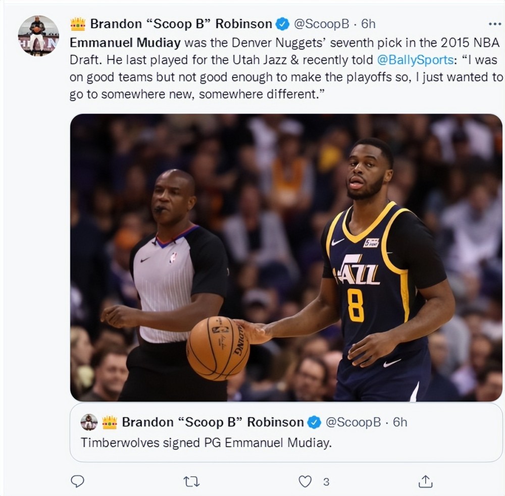Click the author name in quoted tweet

(213, 422)
